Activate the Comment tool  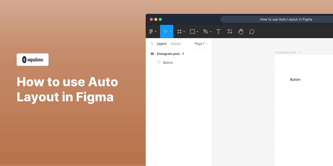point(251,31)
